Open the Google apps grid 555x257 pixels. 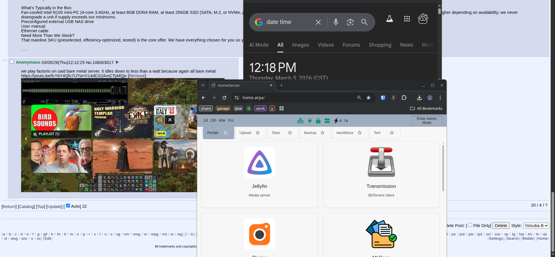coord(407,19)
